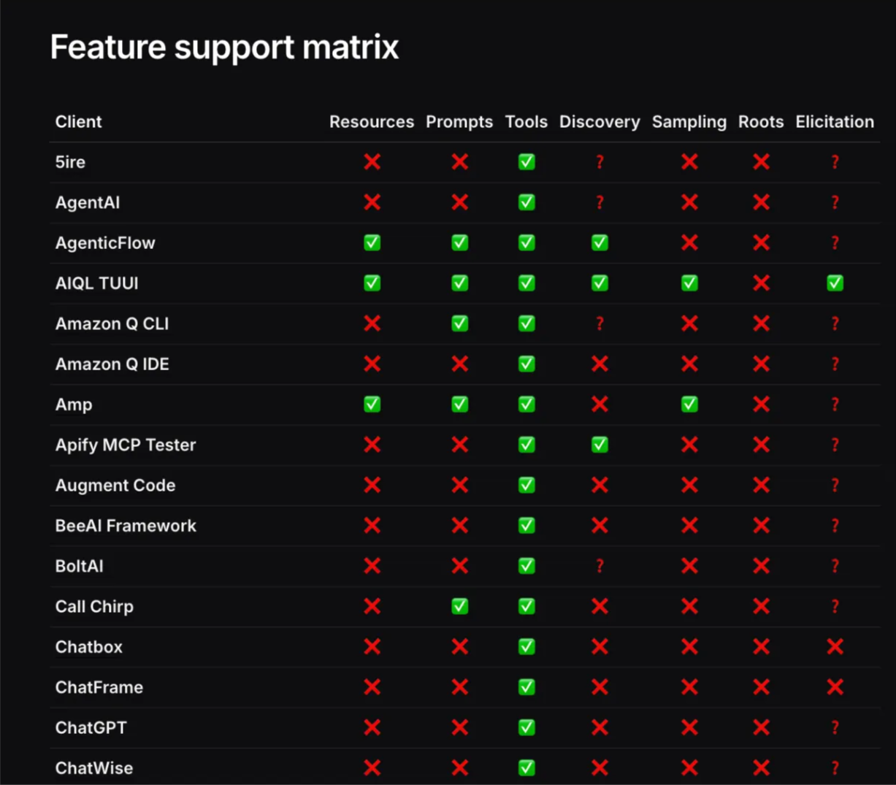
Task: Click the Amazon Q IDE Discovery red cross
Action: tap(600, 364)
